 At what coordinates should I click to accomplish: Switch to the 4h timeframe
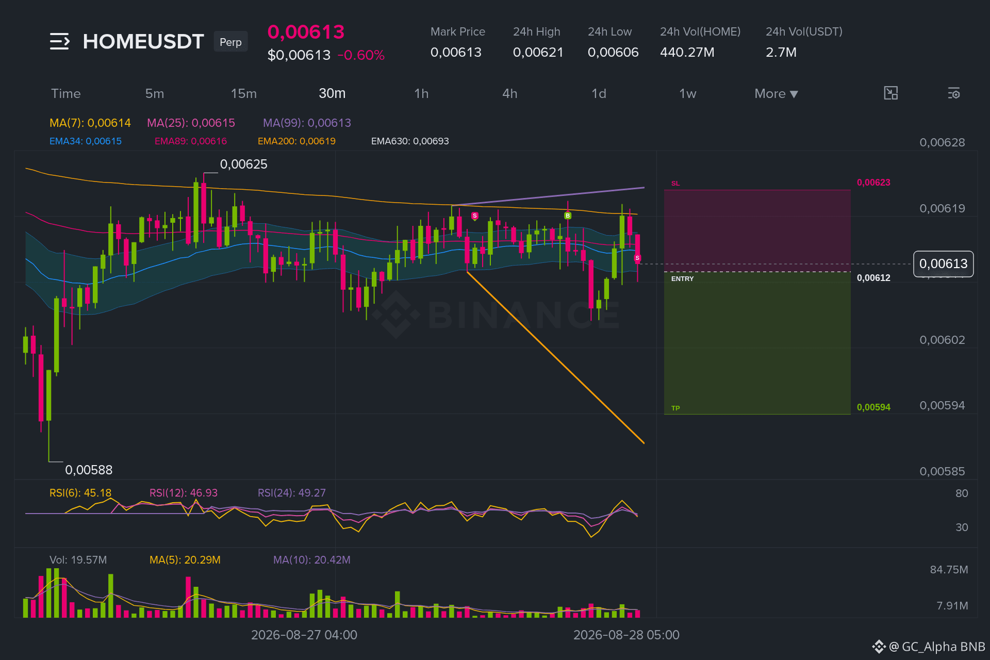click(510, 93)
